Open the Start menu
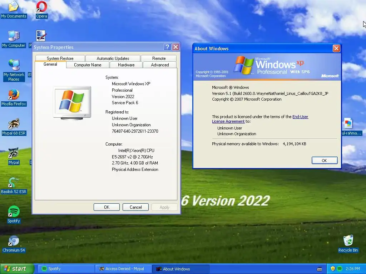The image size is (366, 274). click(x=17, y=269)
